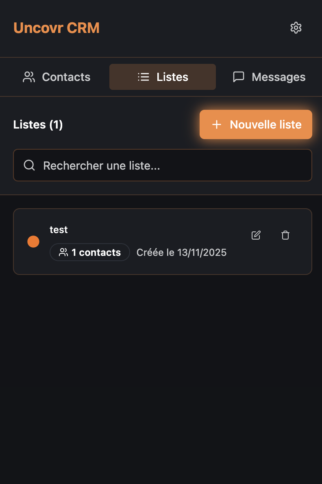Click the Créée le 13/11/2025 date text

pos(181,253)
